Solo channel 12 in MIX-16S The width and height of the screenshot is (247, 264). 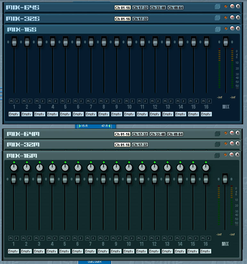158,101
